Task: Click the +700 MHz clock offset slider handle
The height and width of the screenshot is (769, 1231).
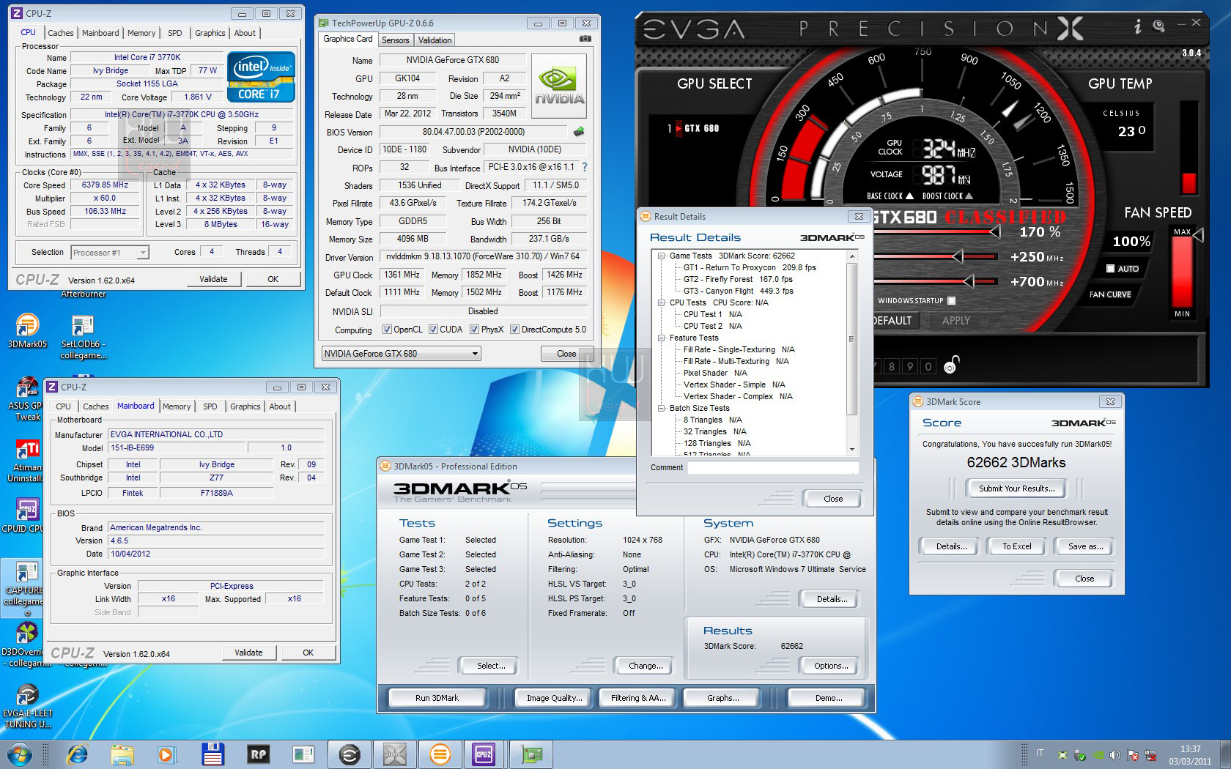Action: click(968, 281)
